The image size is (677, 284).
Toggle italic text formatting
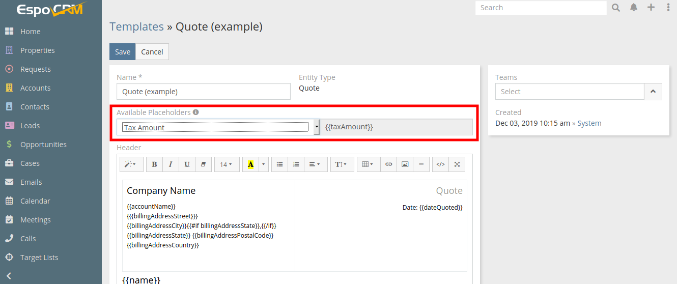point(171,164)
